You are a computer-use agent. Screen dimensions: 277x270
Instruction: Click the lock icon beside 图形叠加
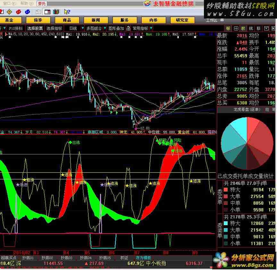click(x=128, y=28)
